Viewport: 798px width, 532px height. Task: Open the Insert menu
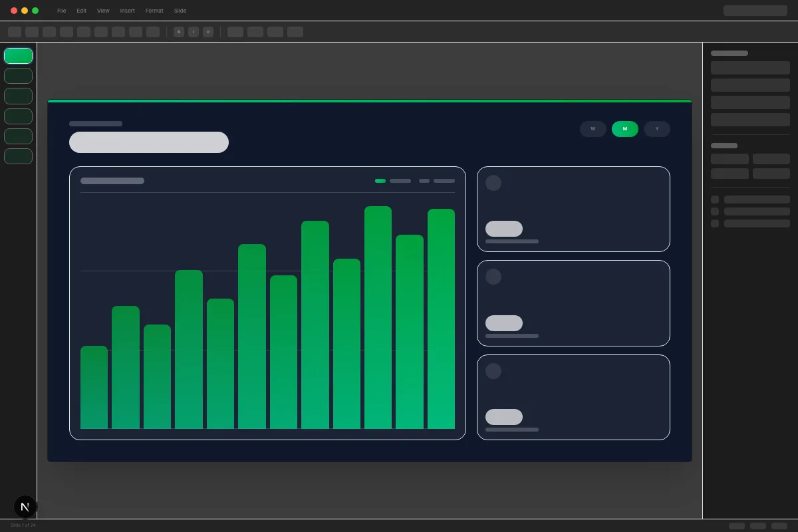pyautogui.click(x=127, y=11)
